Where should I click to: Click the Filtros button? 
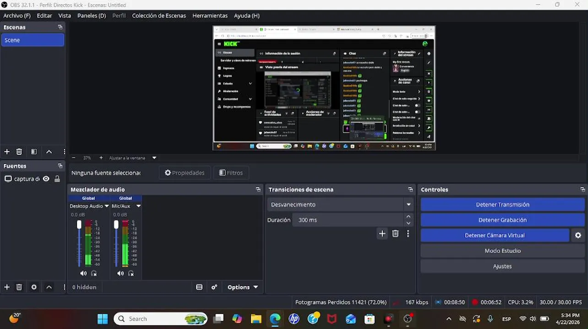tap(231, 173)
